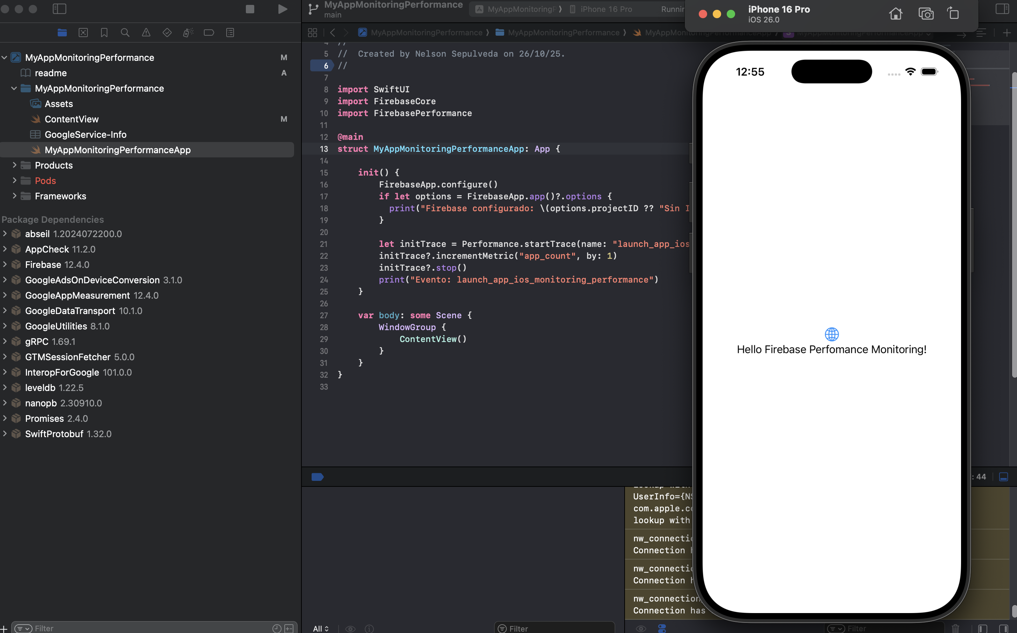Screen dimensions: 1017x633
Task: Open the Find navigator magnifier icon
Action: click(x=125, y=33)
